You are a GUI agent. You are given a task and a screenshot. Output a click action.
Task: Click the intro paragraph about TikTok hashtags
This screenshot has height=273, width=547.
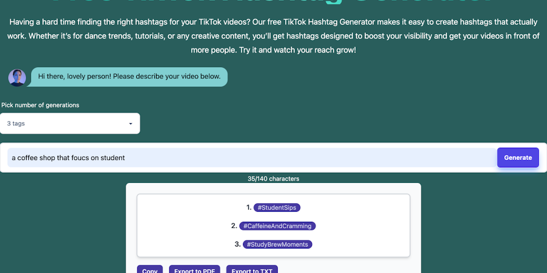(x=273, y=36)
